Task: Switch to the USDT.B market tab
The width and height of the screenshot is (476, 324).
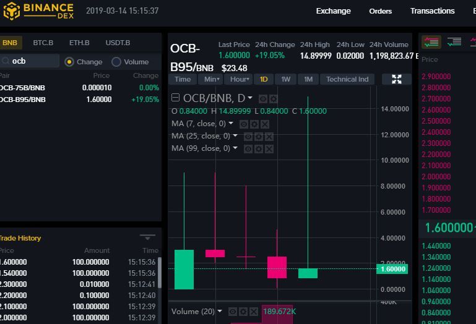Action: click(x=118, y=43)
